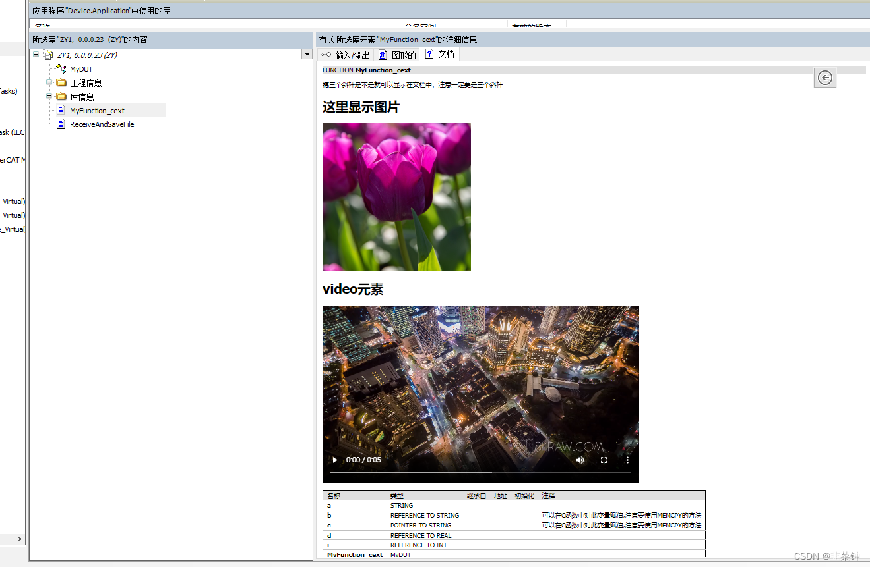Click the REFERENCE TO STRING type cell
Image resolution: width=870 pixels, height=567 pixels.
pyautogui.click(x=425, y=516)
